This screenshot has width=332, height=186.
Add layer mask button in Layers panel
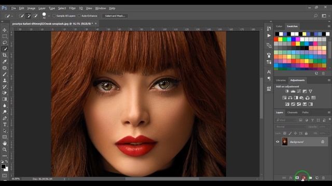click(297, 178)
